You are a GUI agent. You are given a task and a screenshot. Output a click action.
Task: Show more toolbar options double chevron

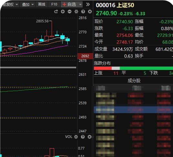pyautogui.click(x=88, y=5)
